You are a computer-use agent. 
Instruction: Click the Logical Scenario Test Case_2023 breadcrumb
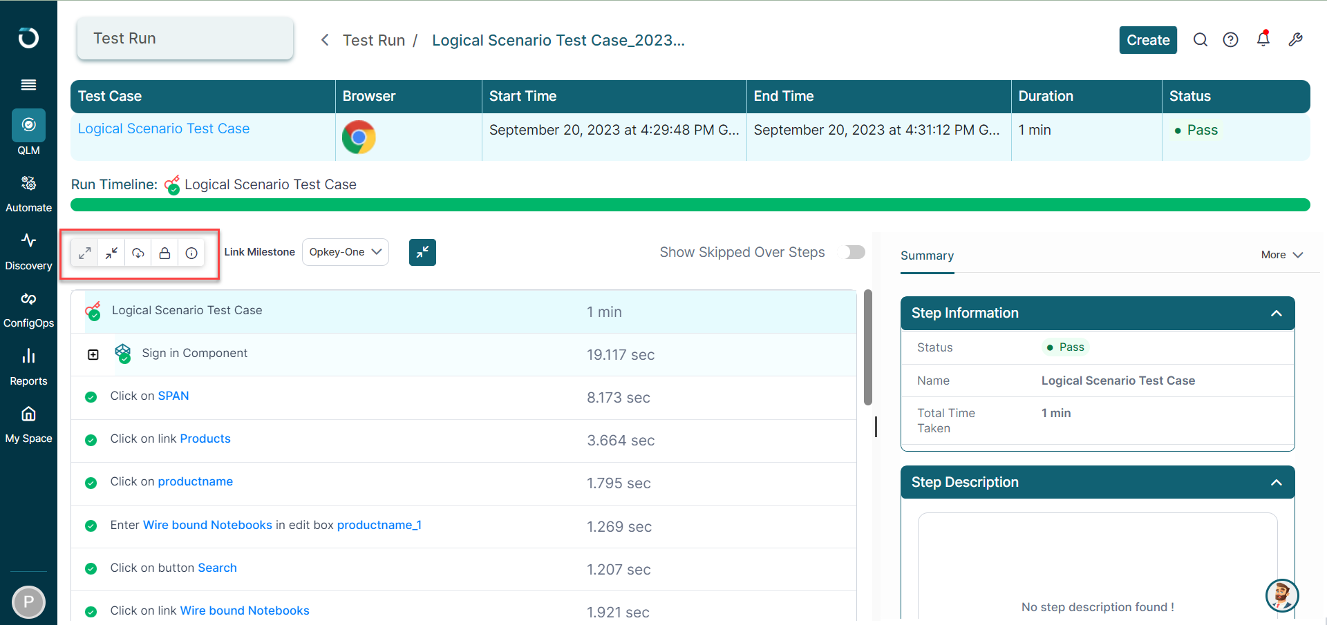click(558, 40)
